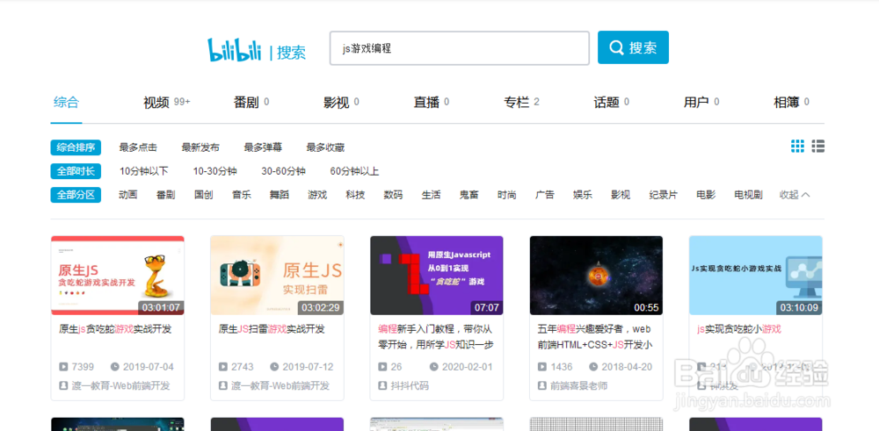Screen dimensions: 879x431
Task: Switch to list view layout icon
Action: click(x=817, y=146)
